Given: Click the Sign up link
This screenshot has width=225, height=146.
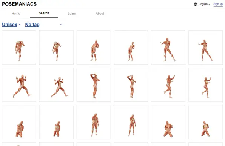Looking at the screenshot, I should click(x=218, y=4).
